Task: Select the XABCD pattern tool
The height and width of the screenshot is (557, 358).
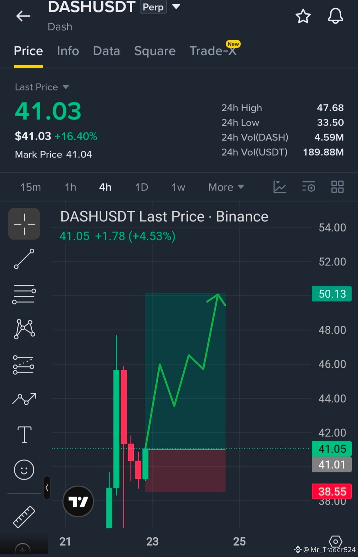Action: pos(24,329)
